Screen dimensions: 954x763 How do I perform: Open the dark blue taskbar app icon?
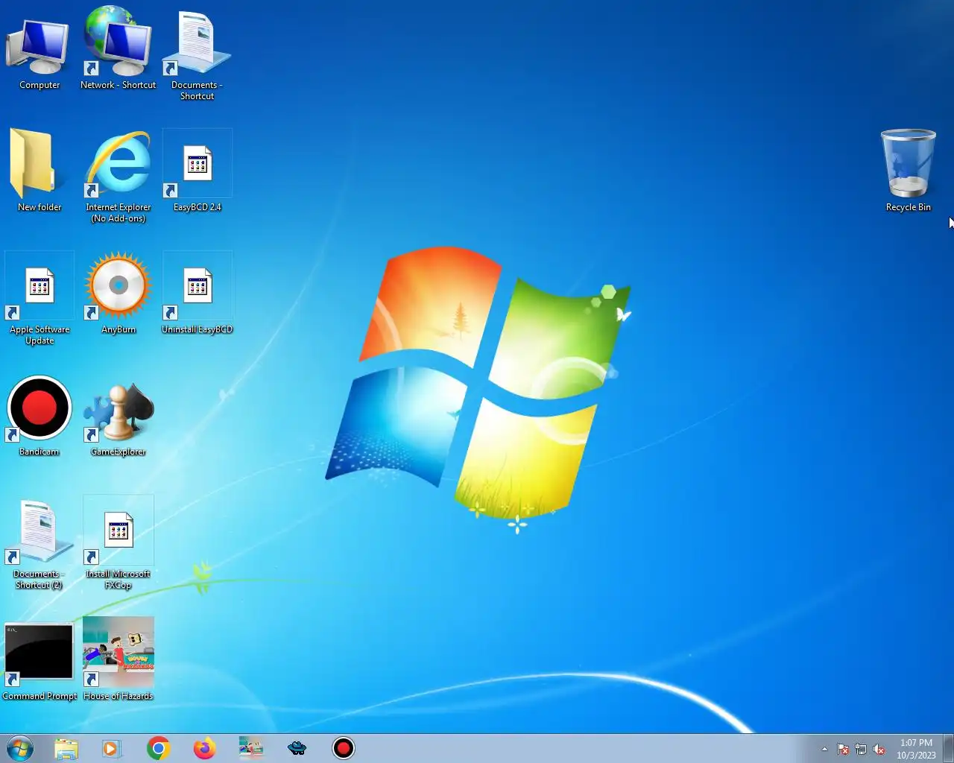297,748
